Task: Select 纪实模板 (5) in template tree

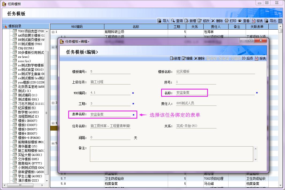Action: (x=26, y=108)
